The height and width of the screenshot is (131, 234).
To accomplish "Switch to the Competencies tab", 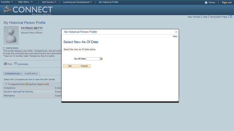I will coord(12,74).
